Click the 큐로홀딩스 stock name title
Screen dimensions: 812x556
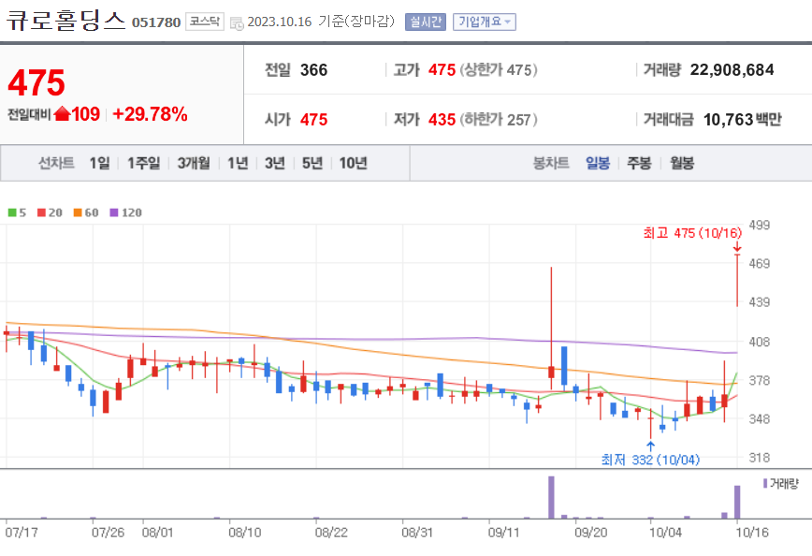(66, 22)
